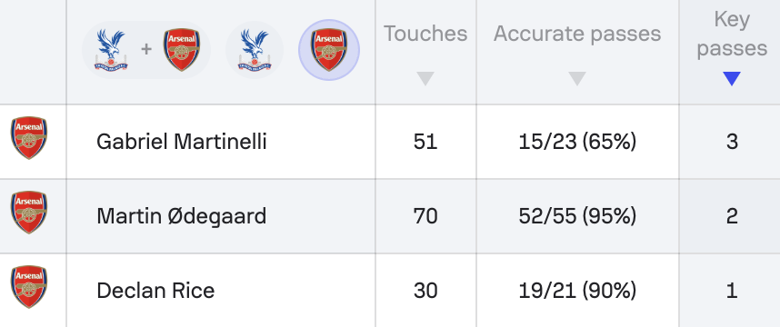Viewport: 780px width, 327px height.
Task: Click Arsenal crest beside Gabriel Martinelli
Action: tap(29, 138)
